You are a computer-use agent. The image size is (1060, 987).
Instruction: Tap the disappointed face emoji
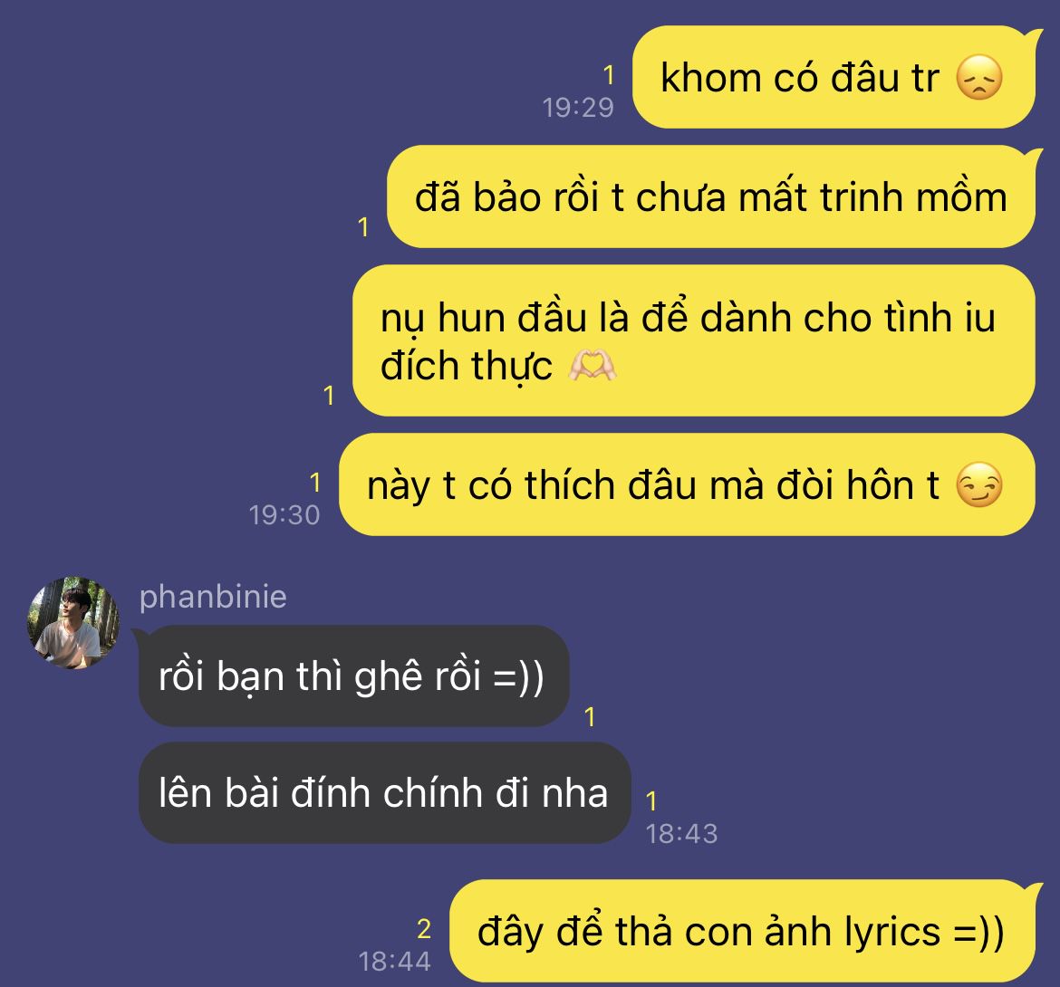tap(978, 78)
